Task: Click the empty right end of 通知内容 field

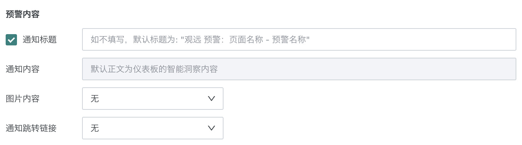Action: [x=460, y=69]
